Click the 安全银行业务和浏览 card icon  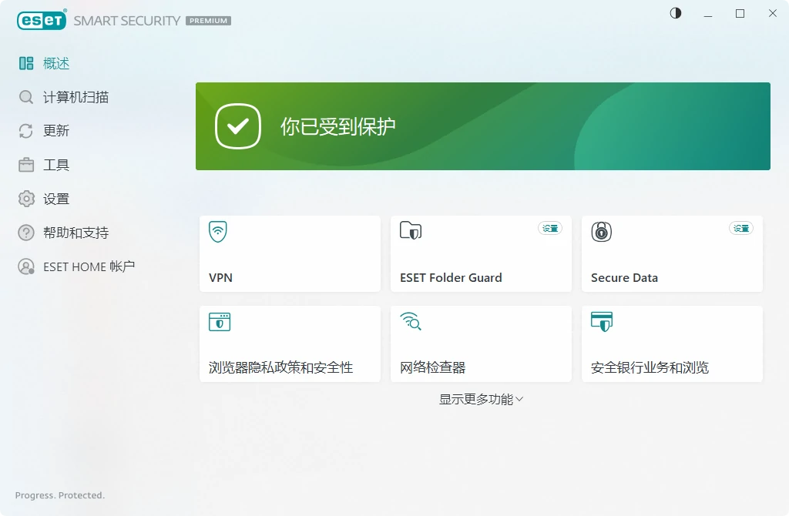click(x=602, y=322)
